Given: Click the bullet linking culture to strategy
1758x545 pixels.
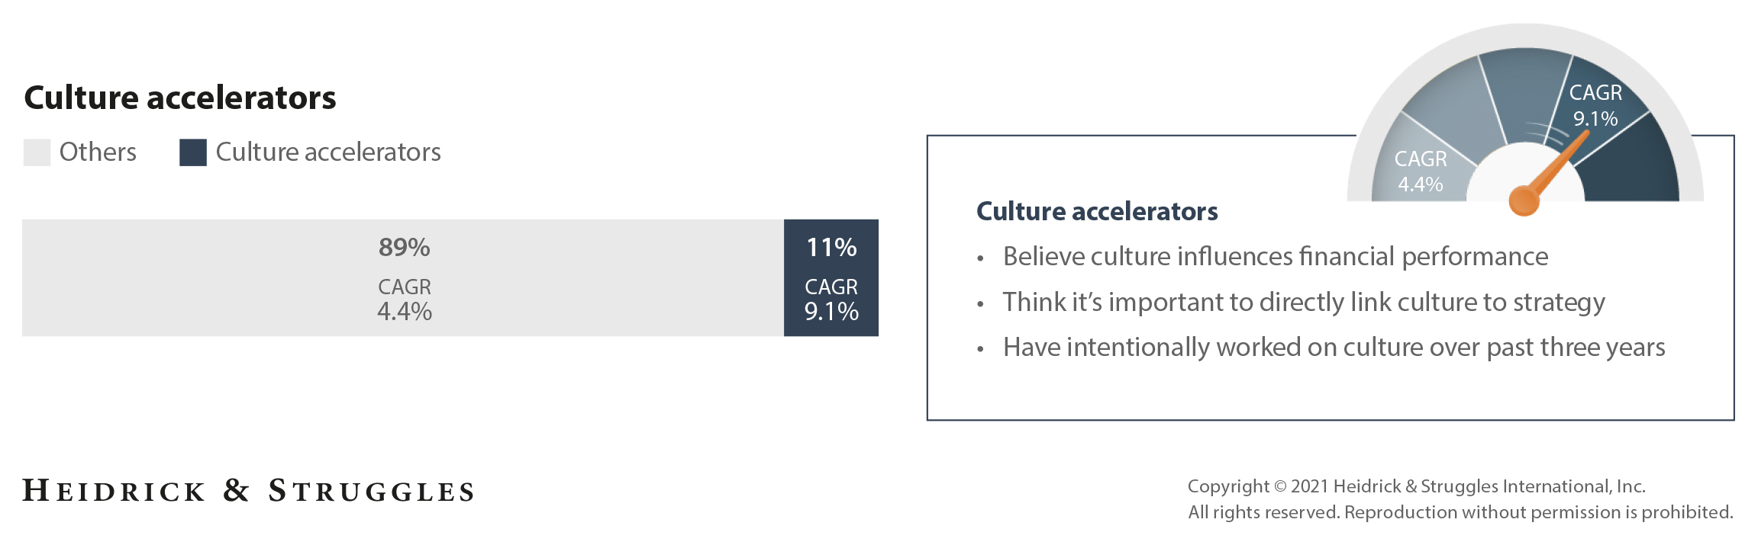Looking at the screenshot, I should pyautogui.click(x=1303, y=303).
